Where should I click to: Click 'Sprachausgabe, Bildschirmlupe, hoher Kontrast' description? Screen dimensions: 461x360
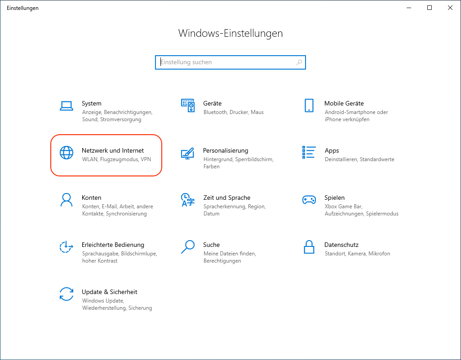click(x=120, y=257)
